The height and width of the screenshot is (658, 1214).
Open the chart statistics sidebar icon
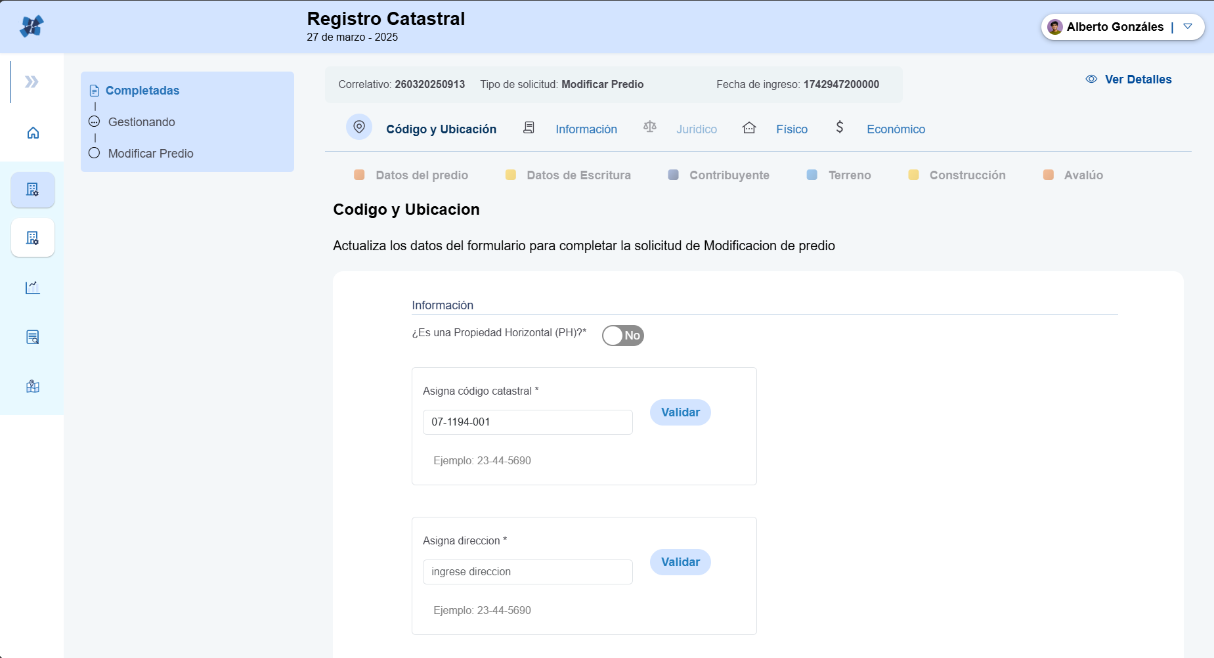click(x=33, y=288)
